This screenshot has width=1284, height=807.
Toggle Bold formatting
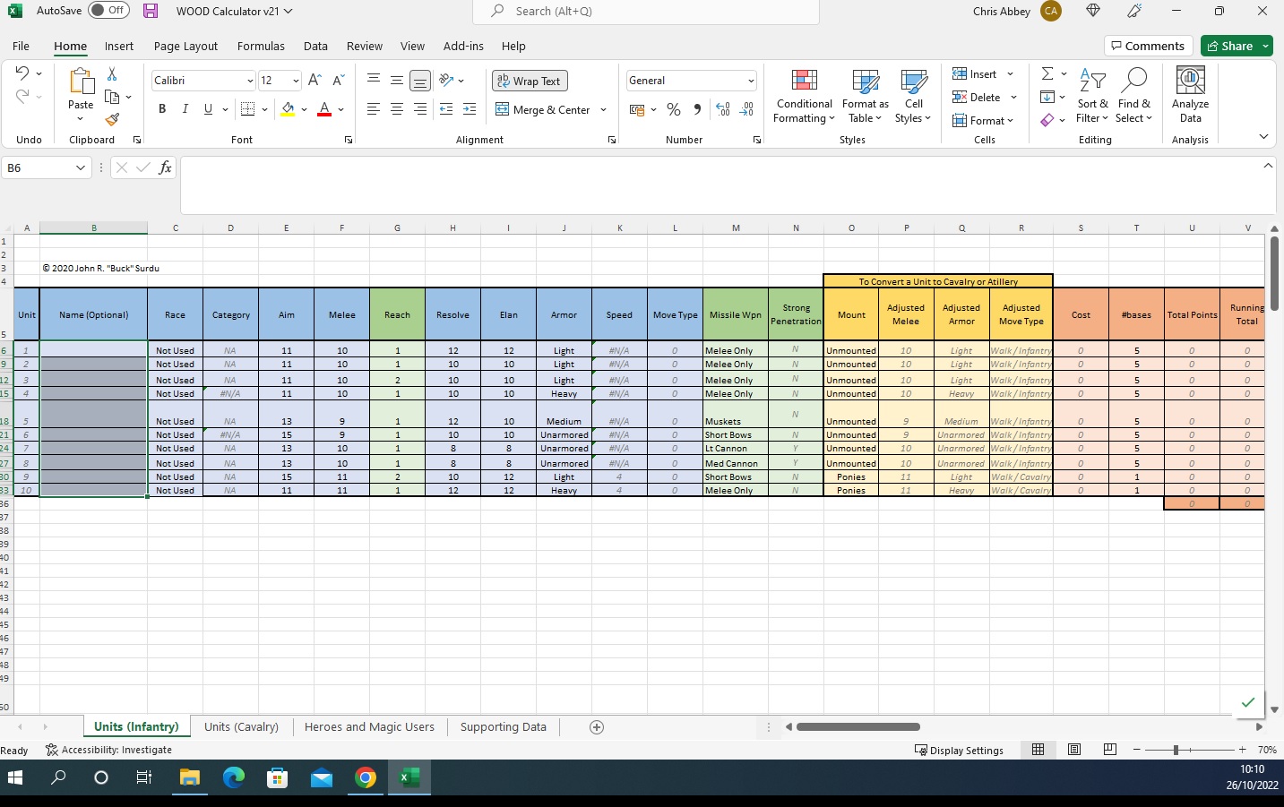point(162,109)
